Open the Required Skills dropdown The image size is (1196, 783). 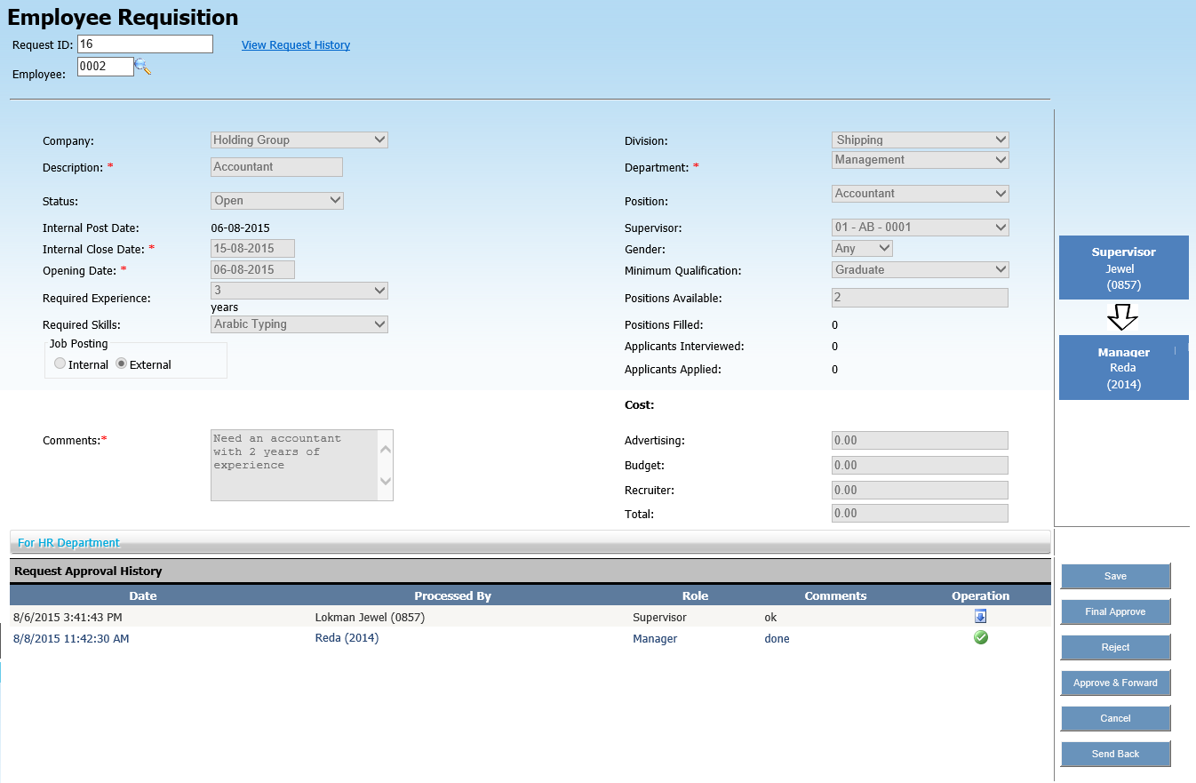coord(299,324)
